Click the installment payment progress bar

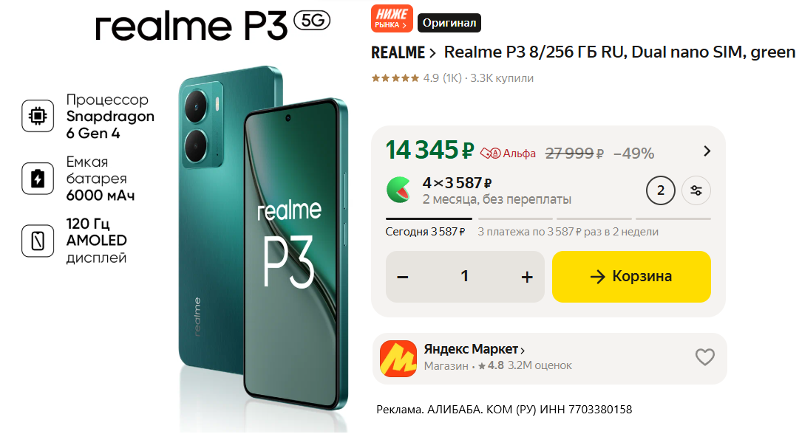click(x=548, y=218)
